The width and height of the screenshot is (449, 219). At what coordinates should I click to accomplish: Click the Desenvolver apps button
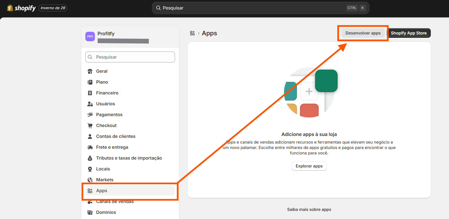tap(363, 33)
